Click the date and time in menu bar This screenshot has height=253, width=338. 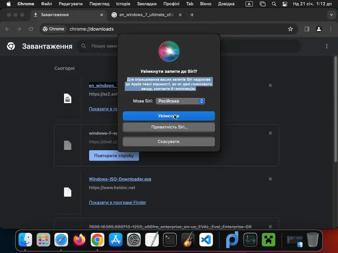312,4
